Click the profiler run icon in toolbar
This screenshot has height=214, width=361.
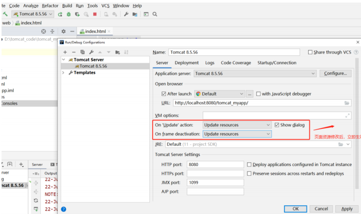pos(86,14)
